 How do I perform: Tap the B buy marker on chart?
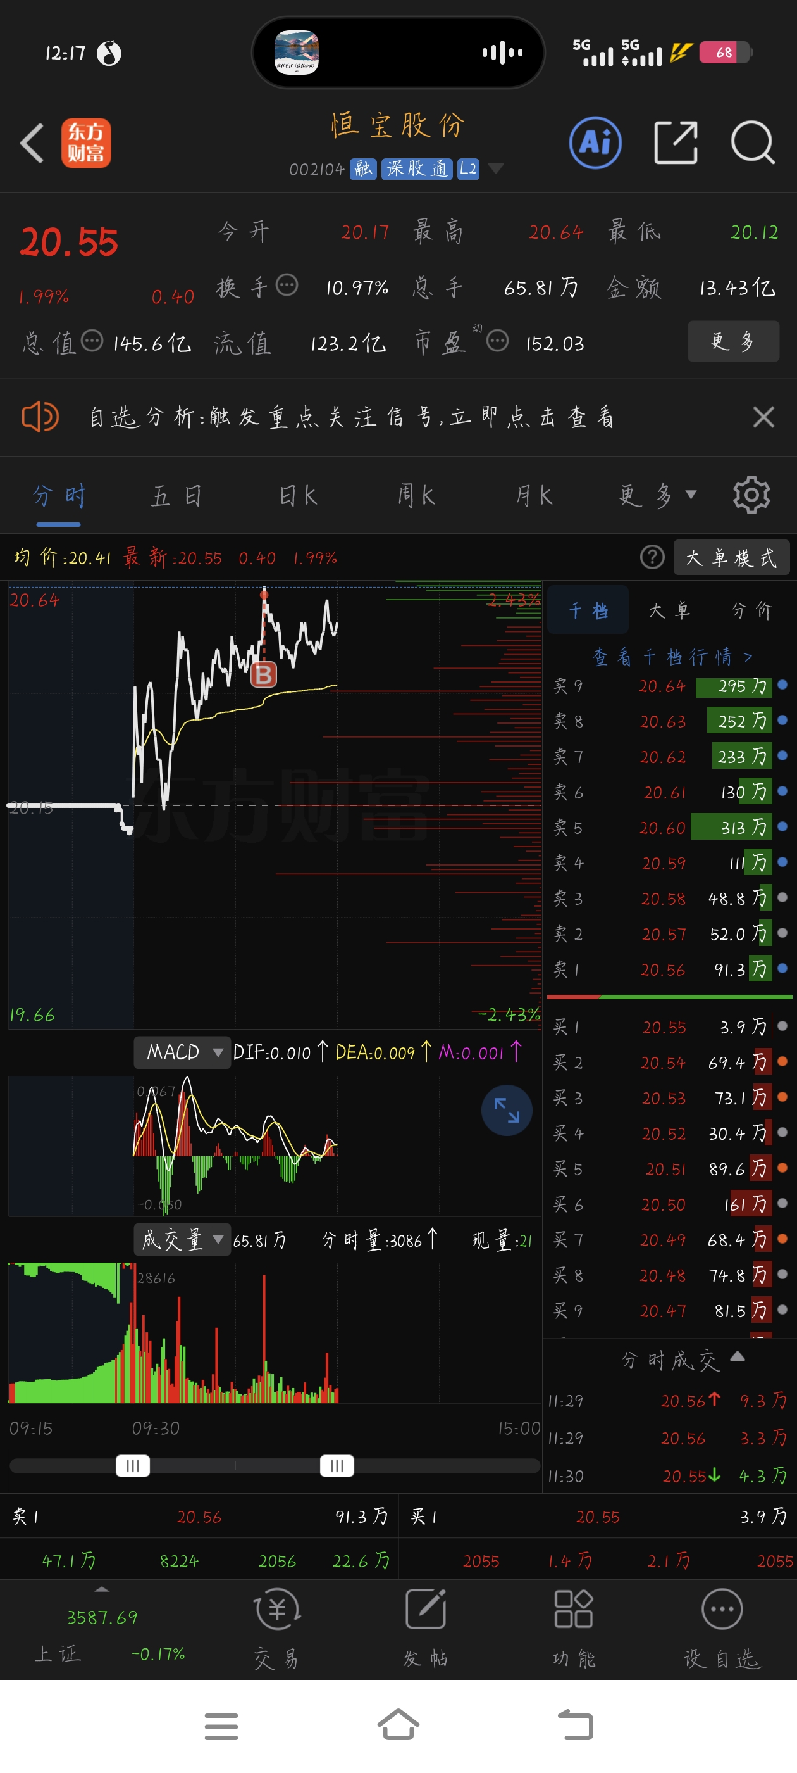click(263, 674)
